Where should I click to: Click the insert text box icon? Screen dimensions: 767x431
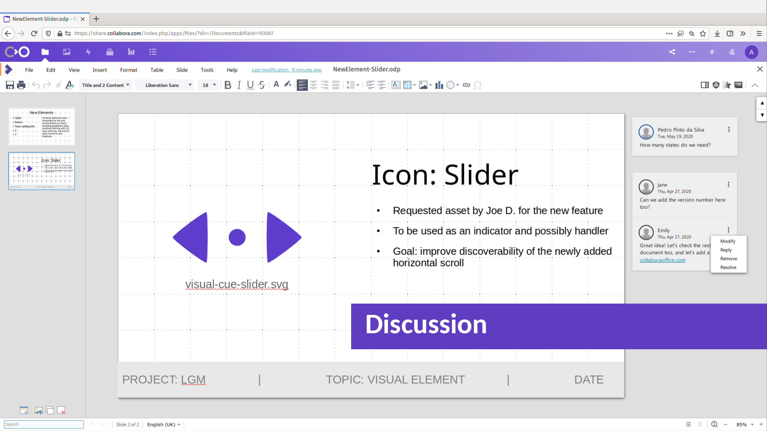396,85
